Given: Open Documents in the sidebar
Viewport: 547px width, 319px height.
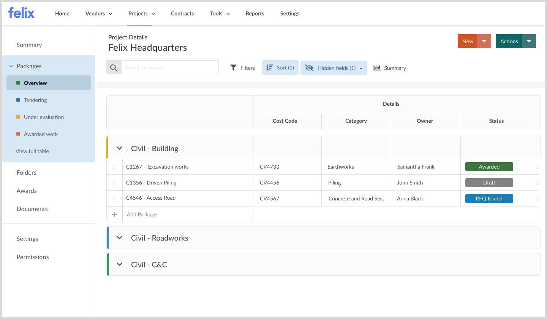Looking at the screenshot, I should (x=32, y=209).
